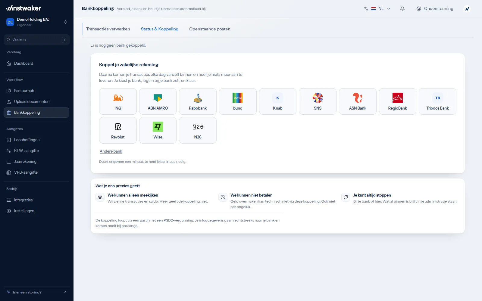This screenshot has height=301, width=482.
Task: Click the Andere bank link
Action: tap(111, 151)
